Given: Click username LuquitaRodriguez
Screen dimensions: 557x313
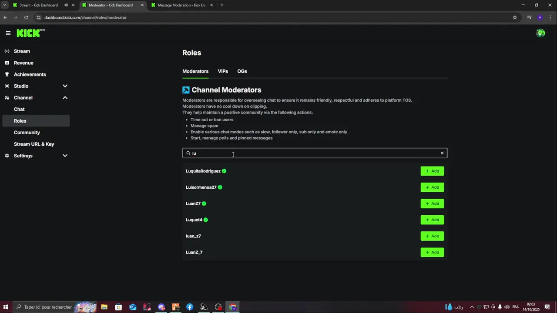Looking at the screenshot, I should 203,171.
